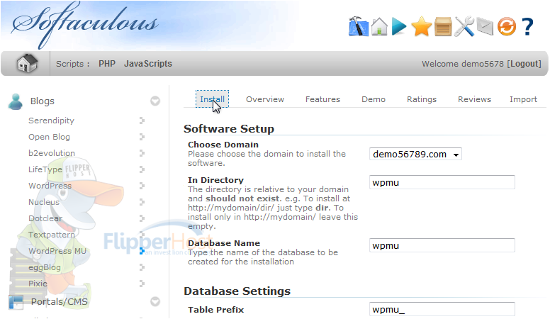550x319 pixels.
Task: Select eggBlog script
Action: point(45,267)
